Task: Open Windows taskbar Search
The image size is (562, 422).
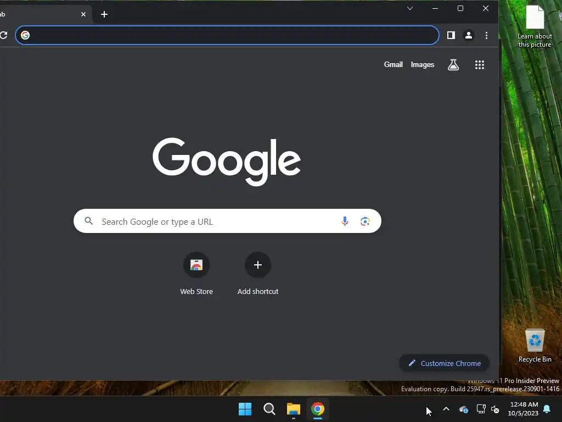Action: pos(269,409)
